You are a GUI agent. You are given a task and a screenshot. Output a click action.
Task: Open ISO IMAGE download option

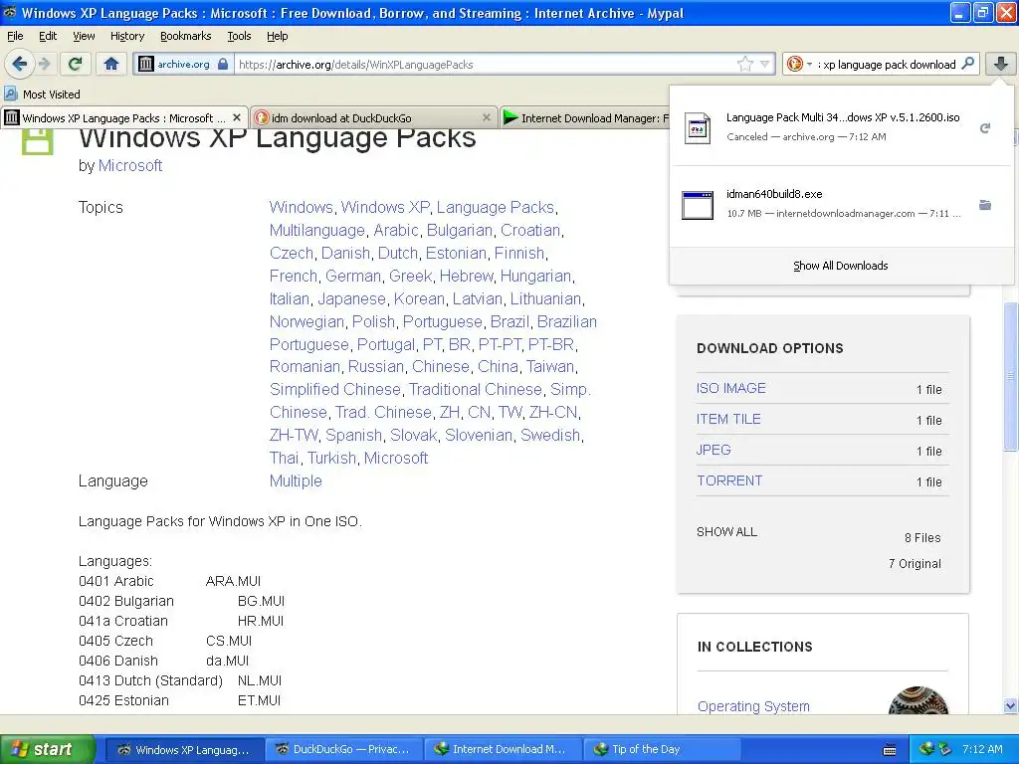[x=731, y=389]
